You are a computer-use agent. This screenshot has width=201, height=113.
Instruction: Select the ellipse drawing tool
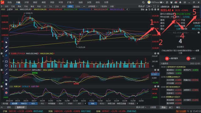pyautogui.click(x=6, y=66)
